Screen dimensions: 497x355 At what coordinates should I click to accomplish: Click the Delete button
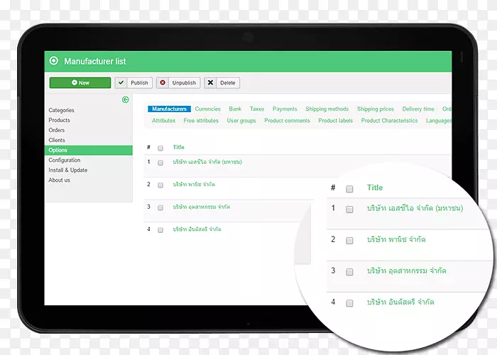(x=222, y=83)
